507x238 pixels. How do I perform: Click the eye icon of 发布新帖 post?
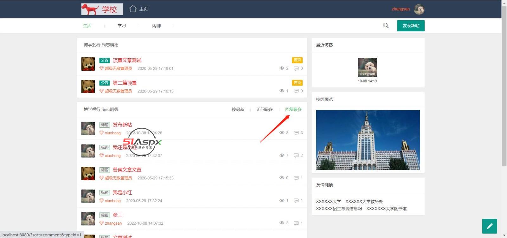click(x=282, y=133)
